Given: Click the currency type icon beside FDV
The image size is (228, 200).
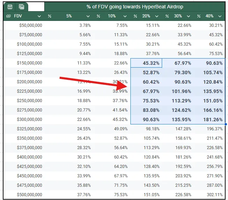Looking at the screenshot, I should click(8, 16).
